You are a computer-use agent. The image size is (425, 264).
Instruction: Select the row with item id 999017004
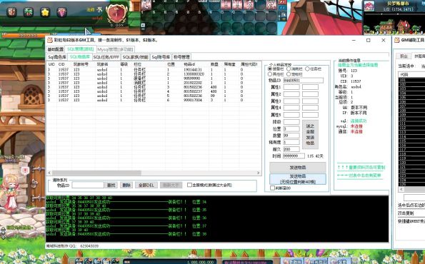(x=154, y=100)
